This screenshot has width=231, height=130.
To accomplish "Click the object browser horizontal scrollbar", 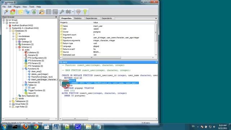I will point(27,119).
